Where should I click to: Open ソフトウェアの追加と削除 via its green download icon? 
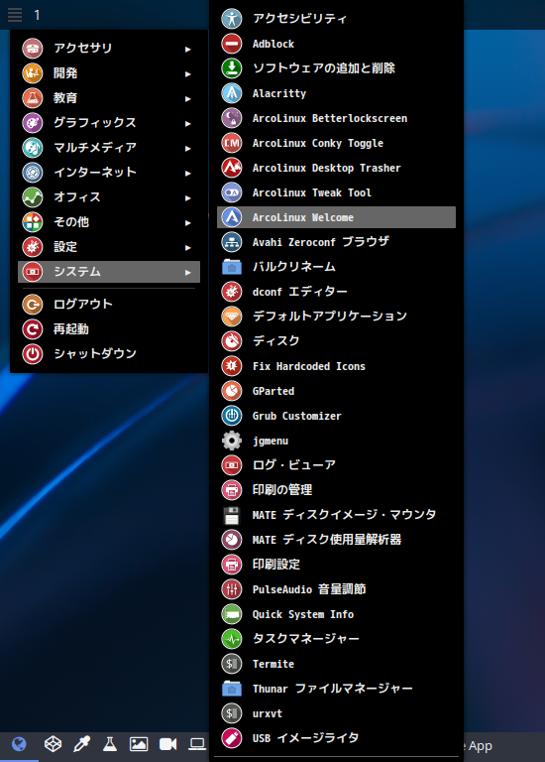[x=232, y=68]
